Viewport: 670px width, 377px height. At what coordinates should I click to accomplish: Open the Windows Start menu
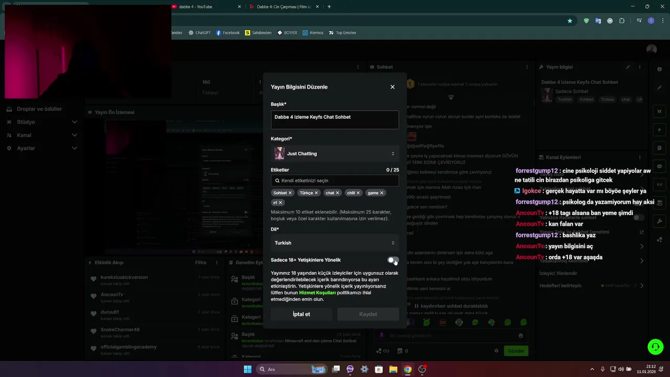point(248,369)
